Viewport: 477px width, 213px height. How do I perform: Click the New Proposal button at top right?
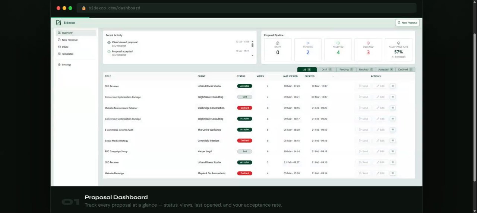(x=407, y=23)
